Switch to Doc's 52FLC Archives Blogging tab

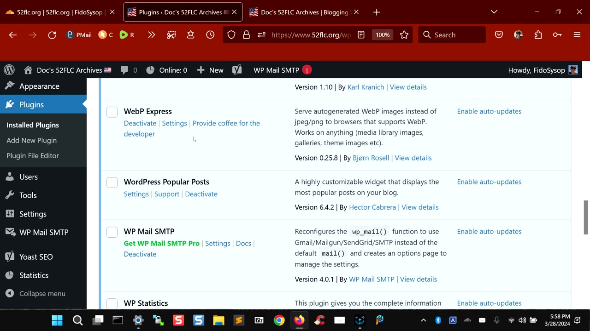[x=304, y=12]
